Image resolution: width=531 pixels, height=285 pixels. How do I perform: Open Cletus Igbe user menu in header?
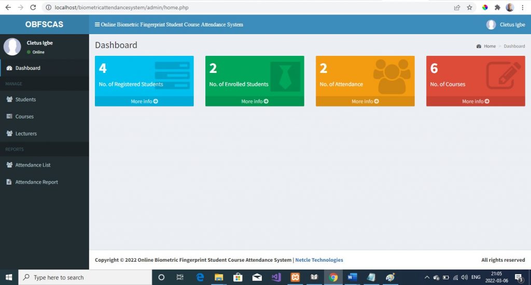pyautogui.click(x=506, y=24)
